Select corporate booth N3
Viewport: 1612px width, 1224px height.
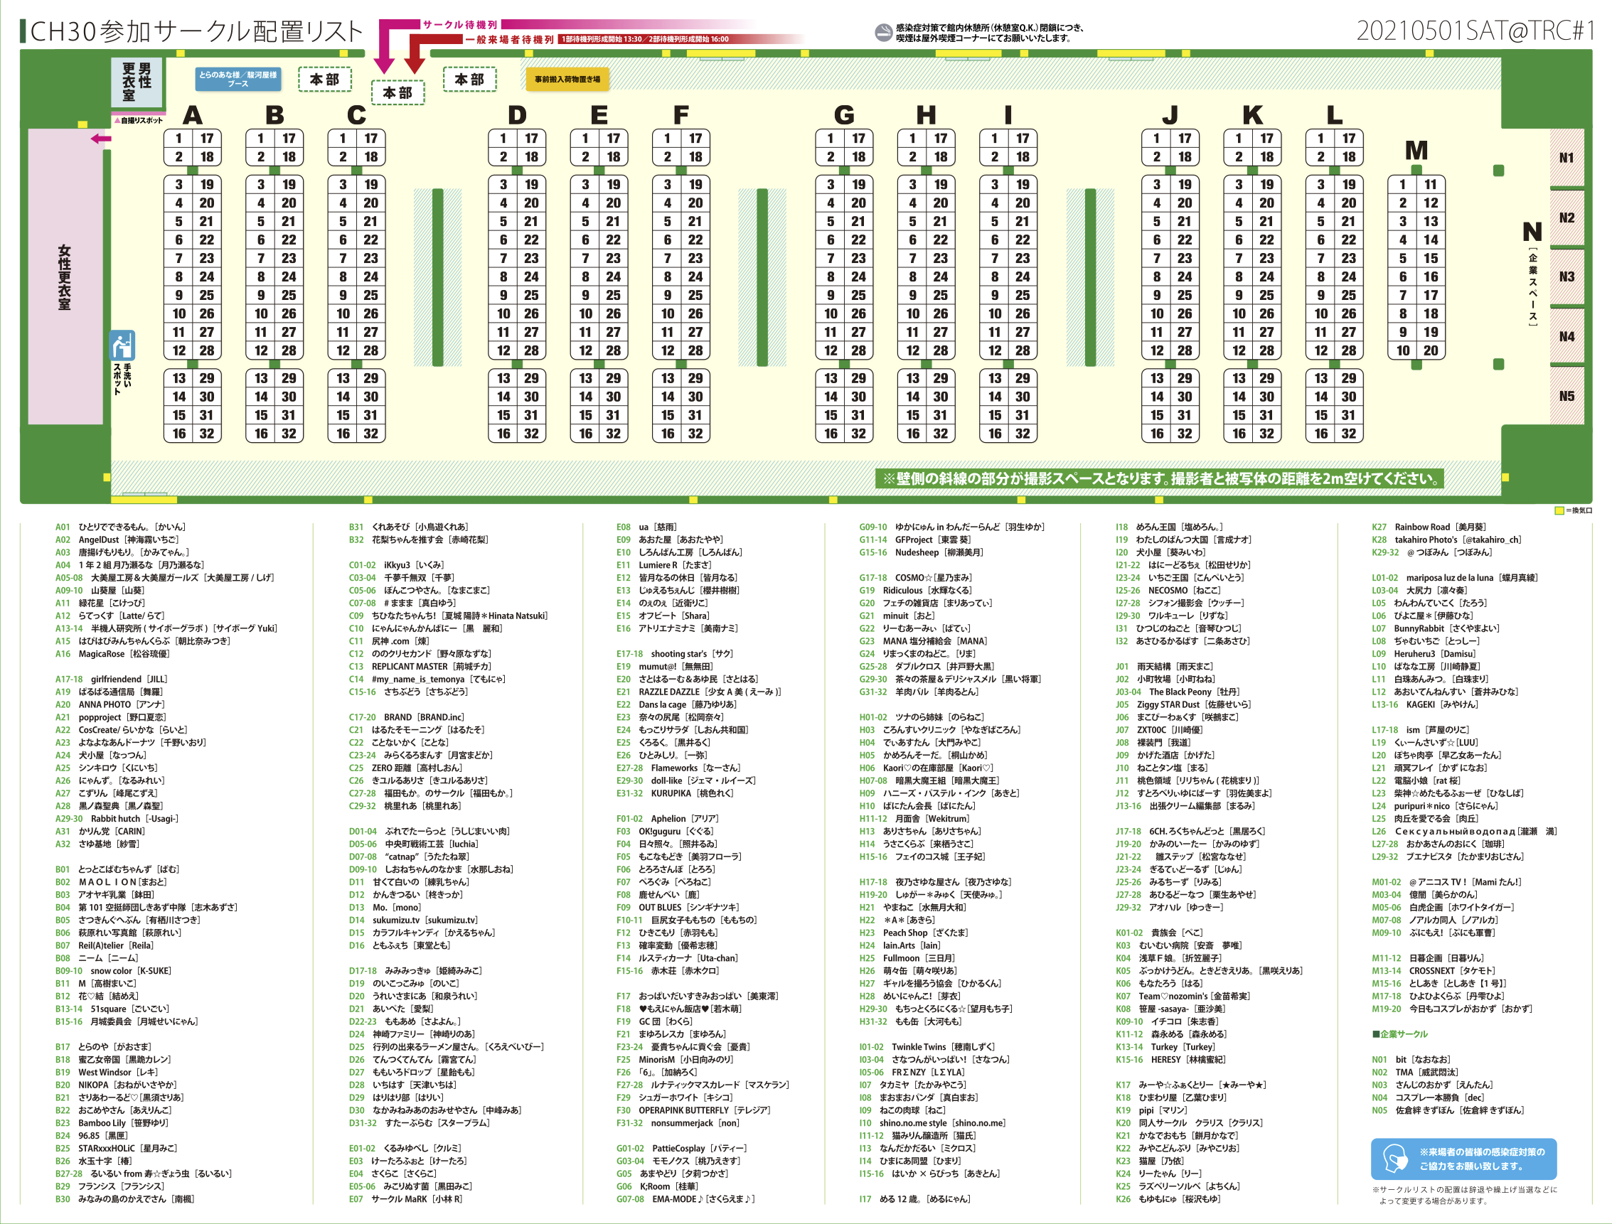(x=1566, y=277)
